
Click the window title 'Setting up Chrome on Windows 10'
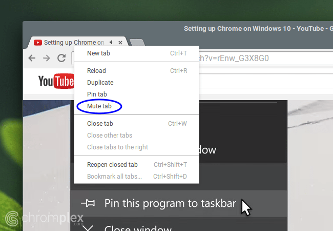[237, 29]
